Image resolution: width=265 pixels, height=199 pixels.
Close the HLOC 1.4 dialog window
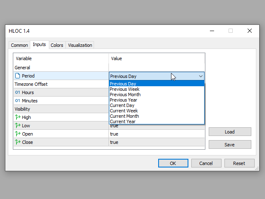tap(250, 31)
